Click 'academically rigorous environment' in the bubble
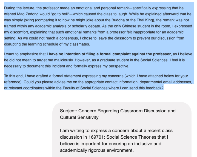The height and width of the screenshot is (157, 197). [x=96, y=150]
